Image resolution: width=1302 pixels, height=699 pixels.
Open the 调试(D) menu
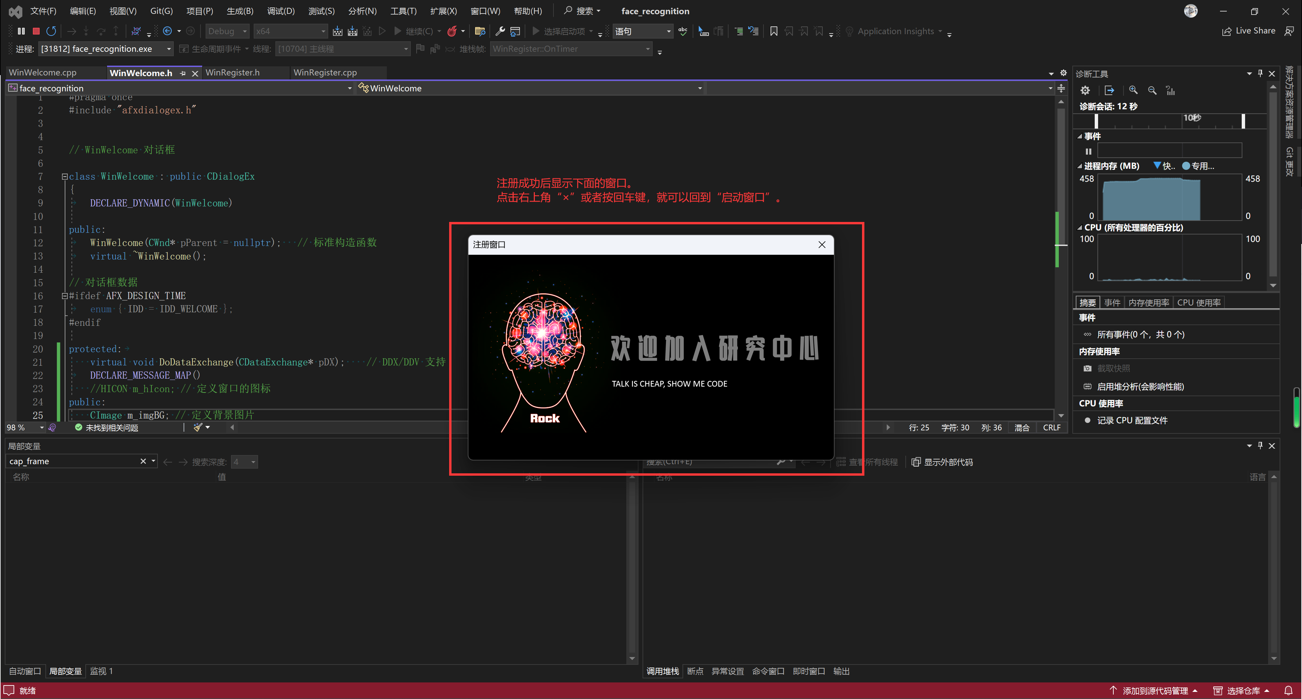point(280,11)
